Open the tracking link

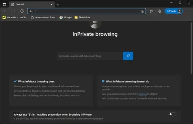click(x=143, y=94)
